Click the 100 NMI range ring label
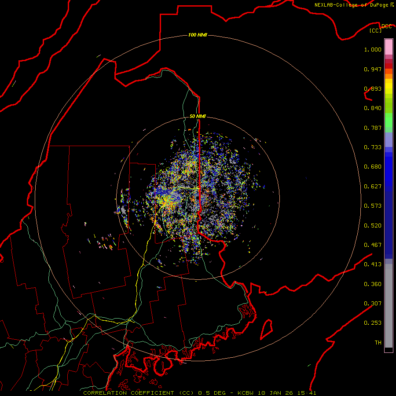 [x=198, y=35]
